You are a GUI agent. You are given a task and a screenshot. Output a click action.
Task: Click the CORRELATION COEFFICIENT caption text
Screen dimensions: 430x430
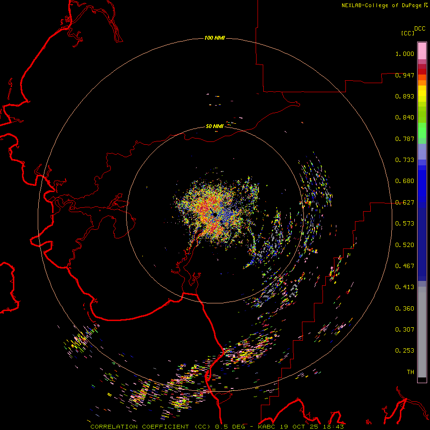pyautogui.click(x=140, y=427)
